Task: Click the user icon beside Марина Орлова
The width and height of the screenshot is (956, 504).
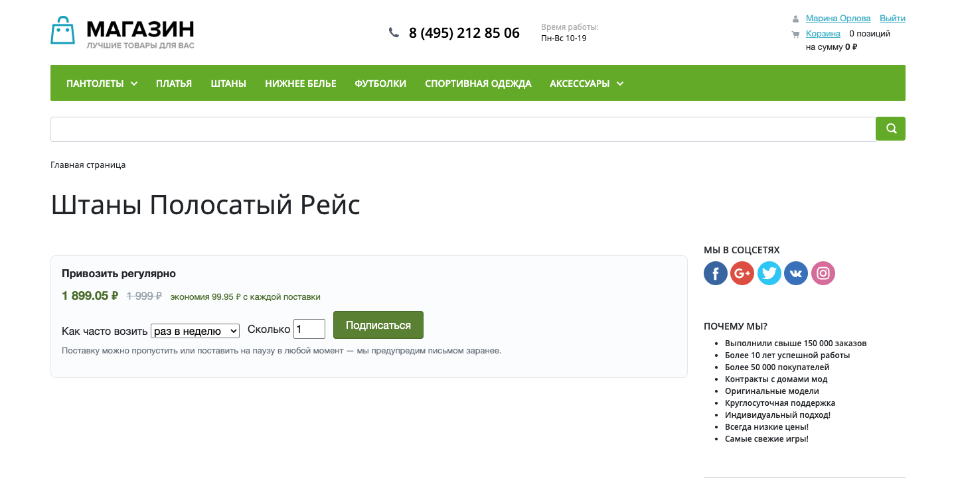Action: coord(795,19)
